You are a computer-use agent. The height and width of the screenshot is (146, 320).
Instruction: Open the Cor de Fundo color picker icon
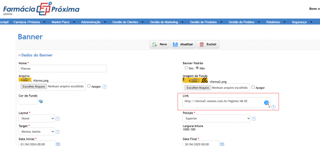(41, 101)
